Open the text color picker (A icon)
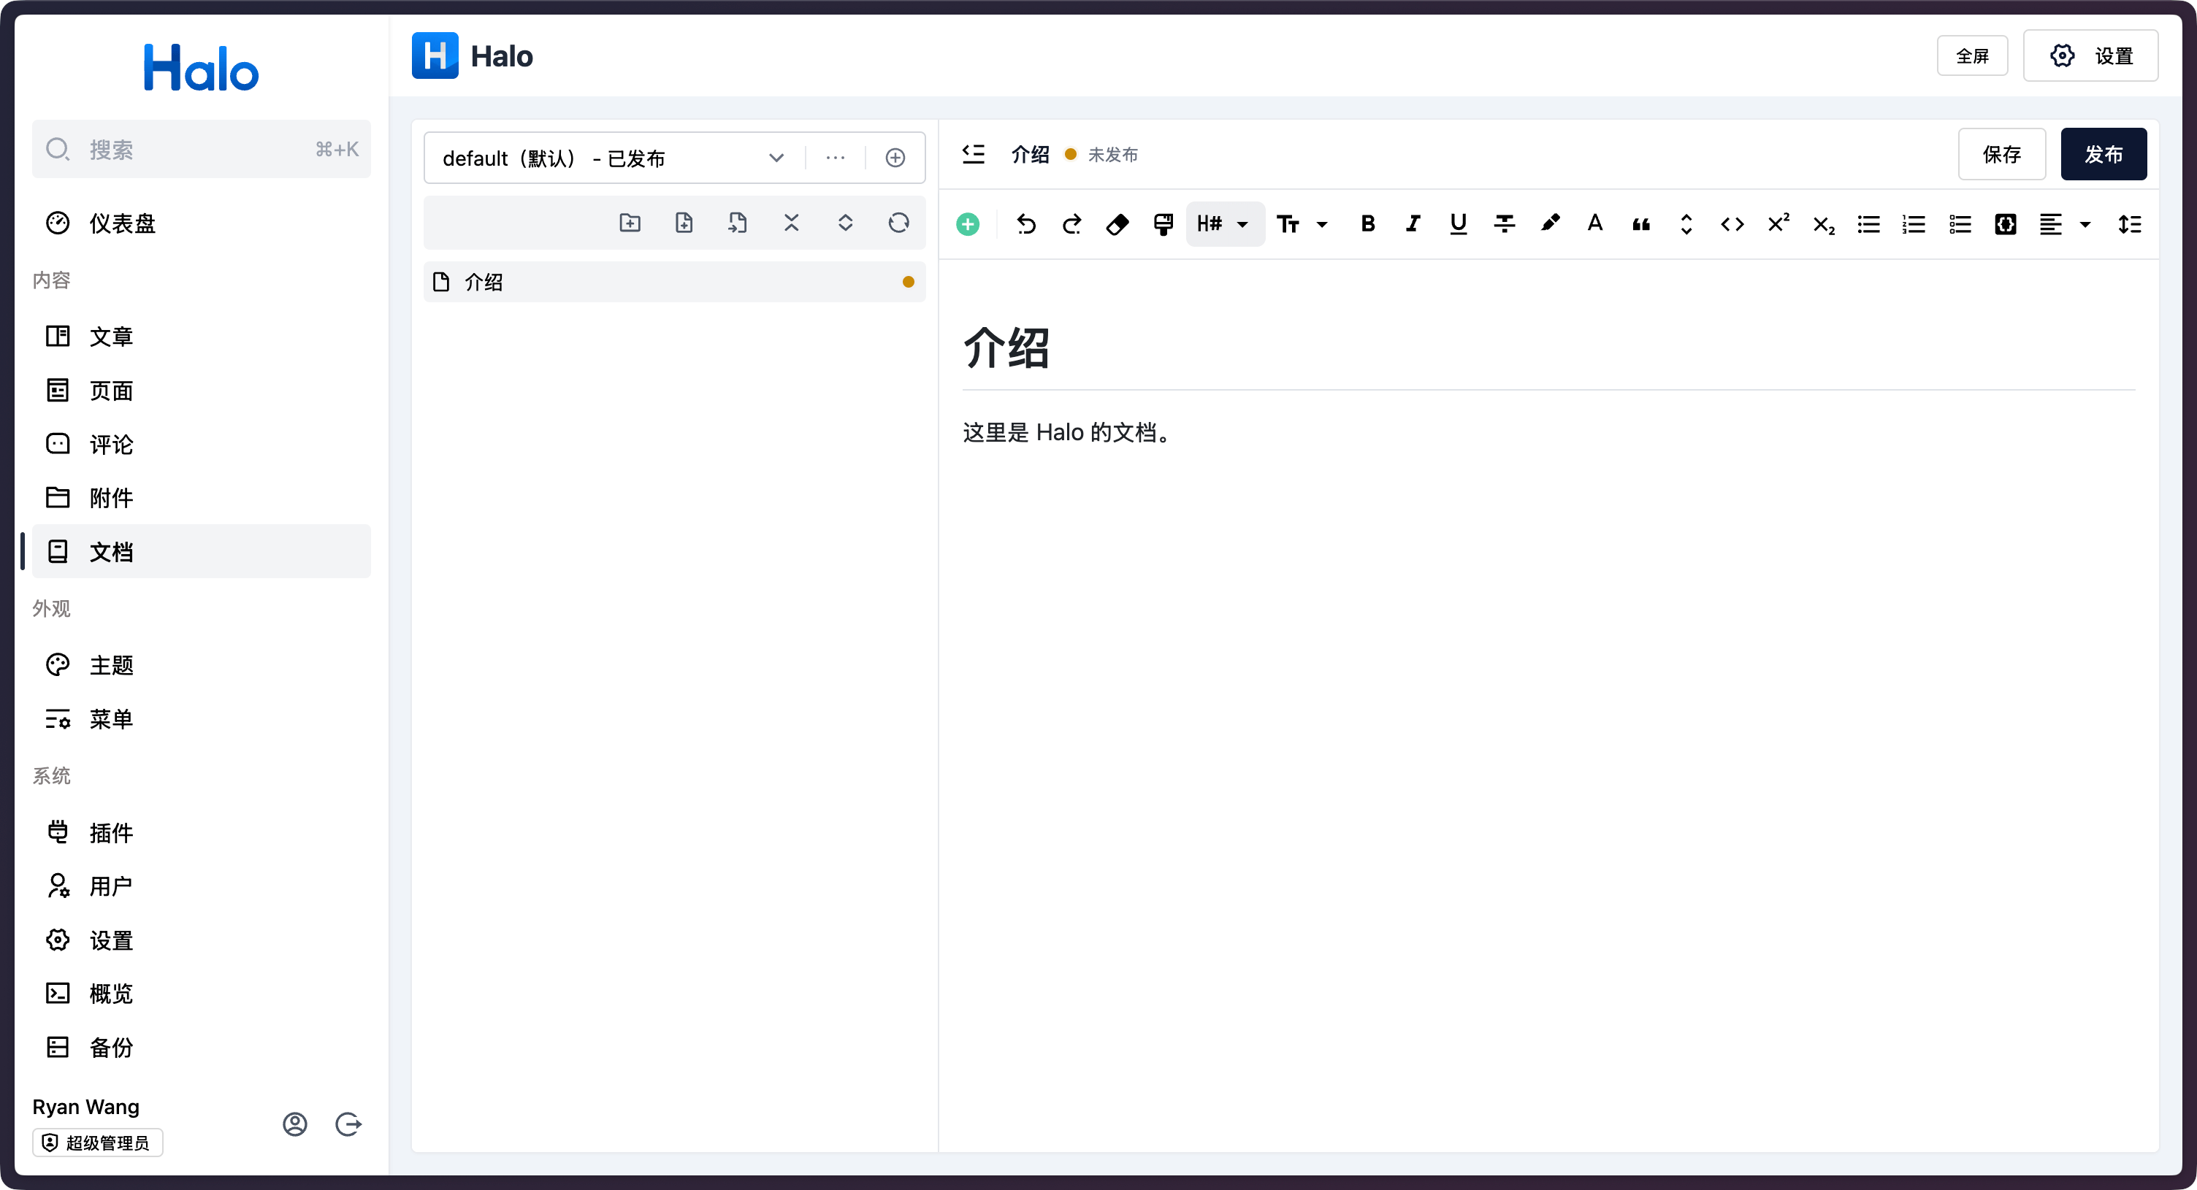Viewport: 2197px width, 1190px height. pyautogui.click(x=1594, y=224)
